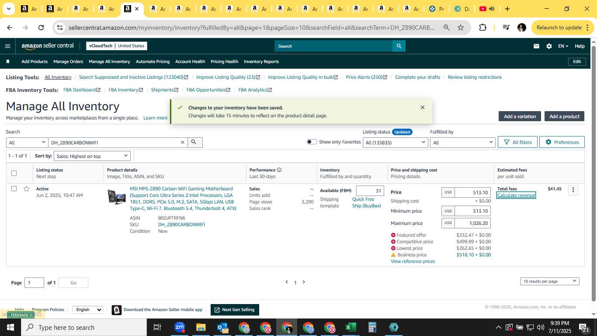
Task: Click the Price input field
Action: pyautogui.click(x=472, y=192)
